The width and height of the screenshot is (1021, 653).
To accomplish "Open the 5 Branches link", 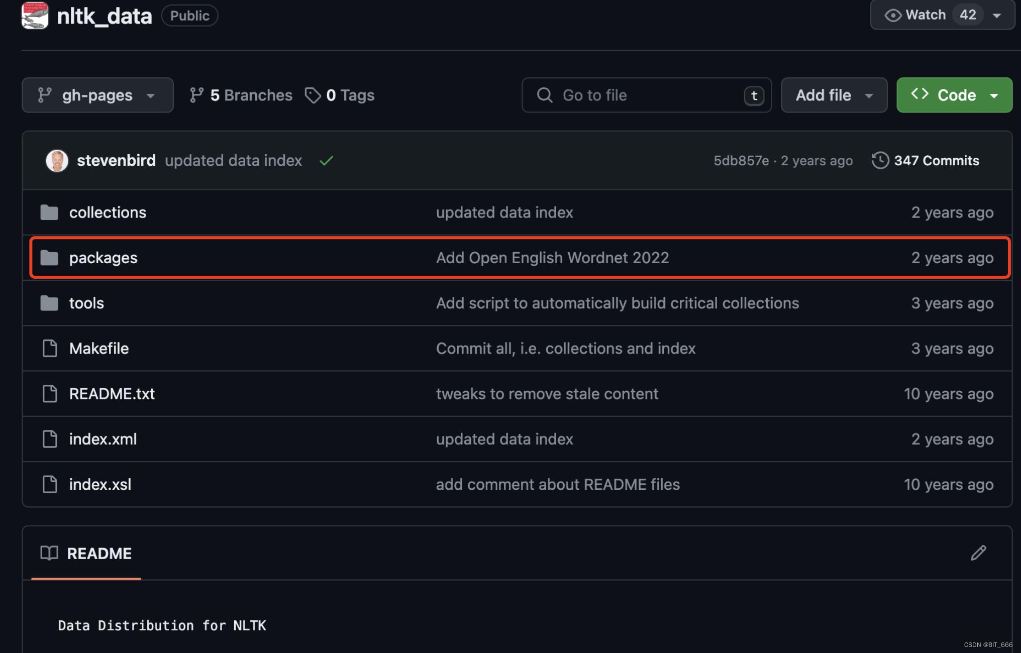I will tap(251, 95).
